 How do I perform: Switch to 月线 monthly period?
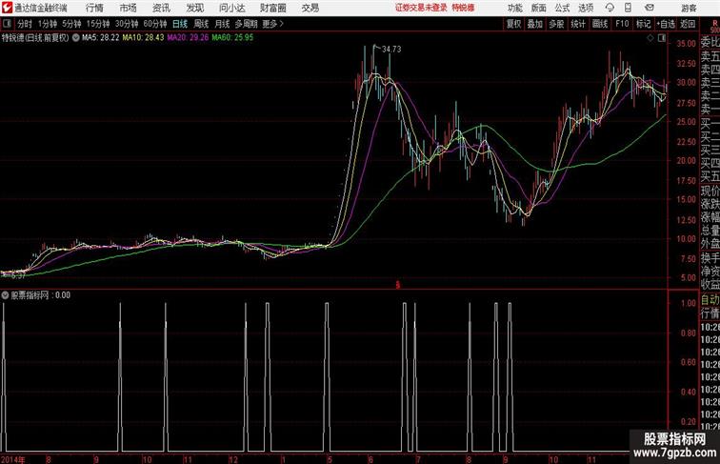[x=222, y=24]
